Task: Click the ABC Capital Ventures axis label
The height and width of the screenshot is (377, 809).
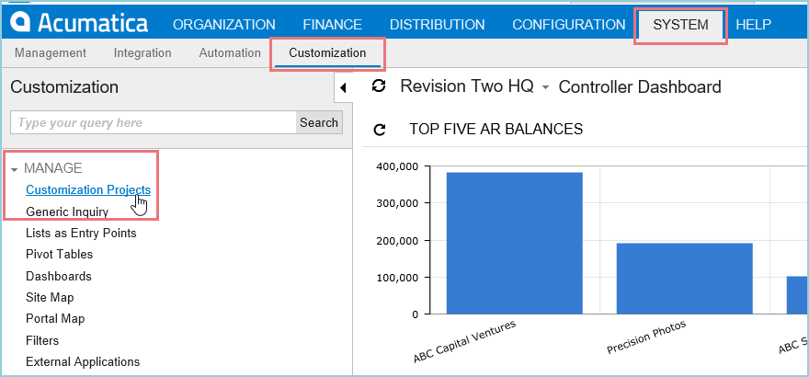Action: click(465, 342)
